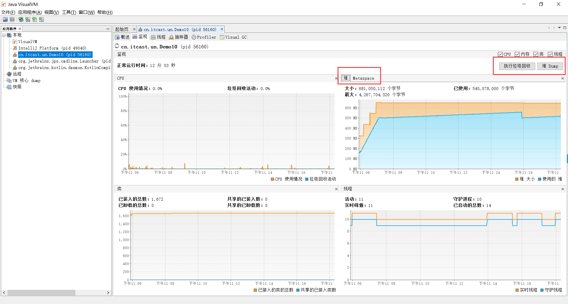
Task: Click Add VM Coredump toolbar icon
Action: click(35, 19)
